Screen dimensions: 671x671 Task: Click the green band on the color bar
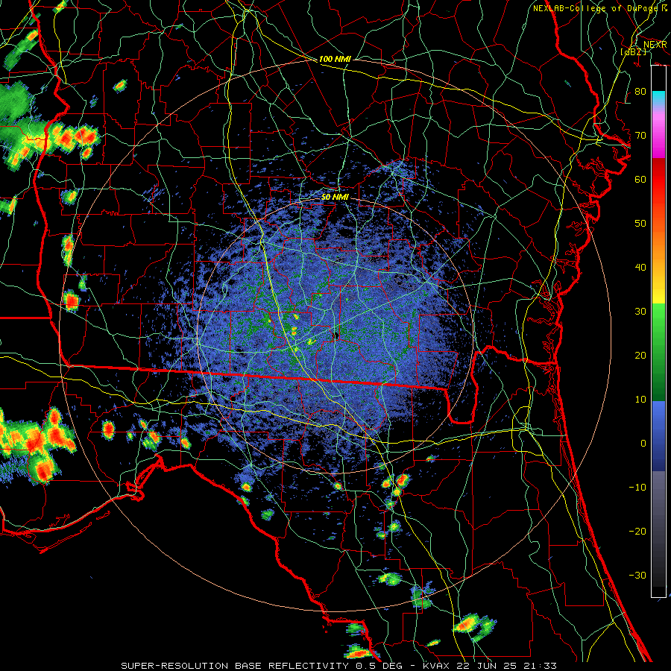(x=658, y=352)
